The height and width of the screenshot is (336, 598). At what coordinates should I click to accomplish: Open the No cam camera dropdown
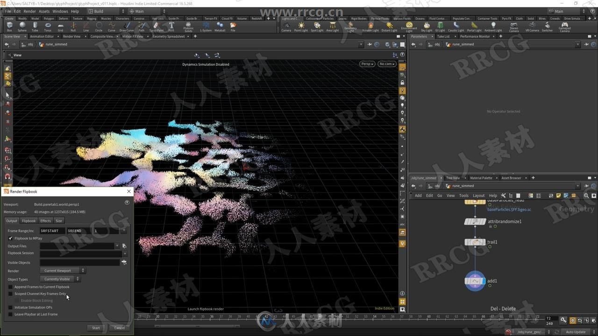(387, 64)
